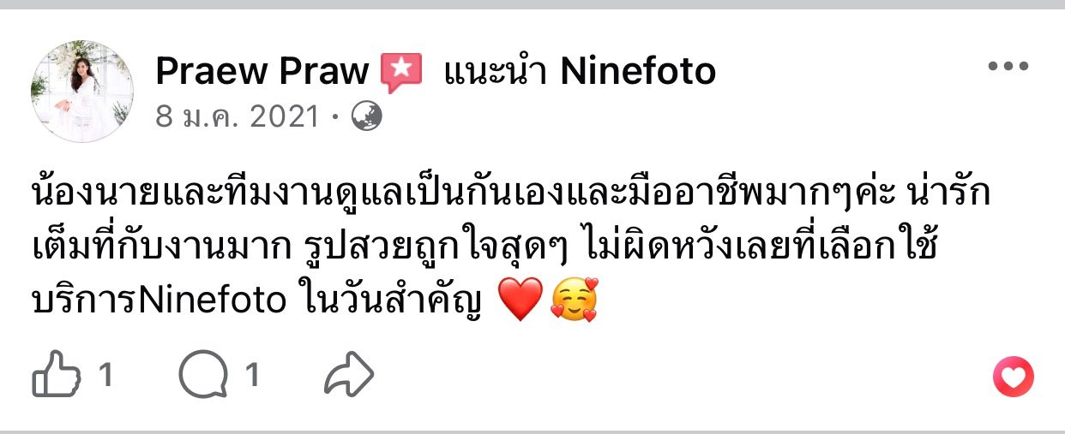View the comment count beside bubble
This screenshot has width=1065, height=434.
251,375
